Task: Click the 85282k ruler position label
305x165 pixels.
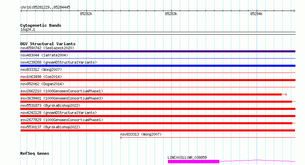Action: 86,14
